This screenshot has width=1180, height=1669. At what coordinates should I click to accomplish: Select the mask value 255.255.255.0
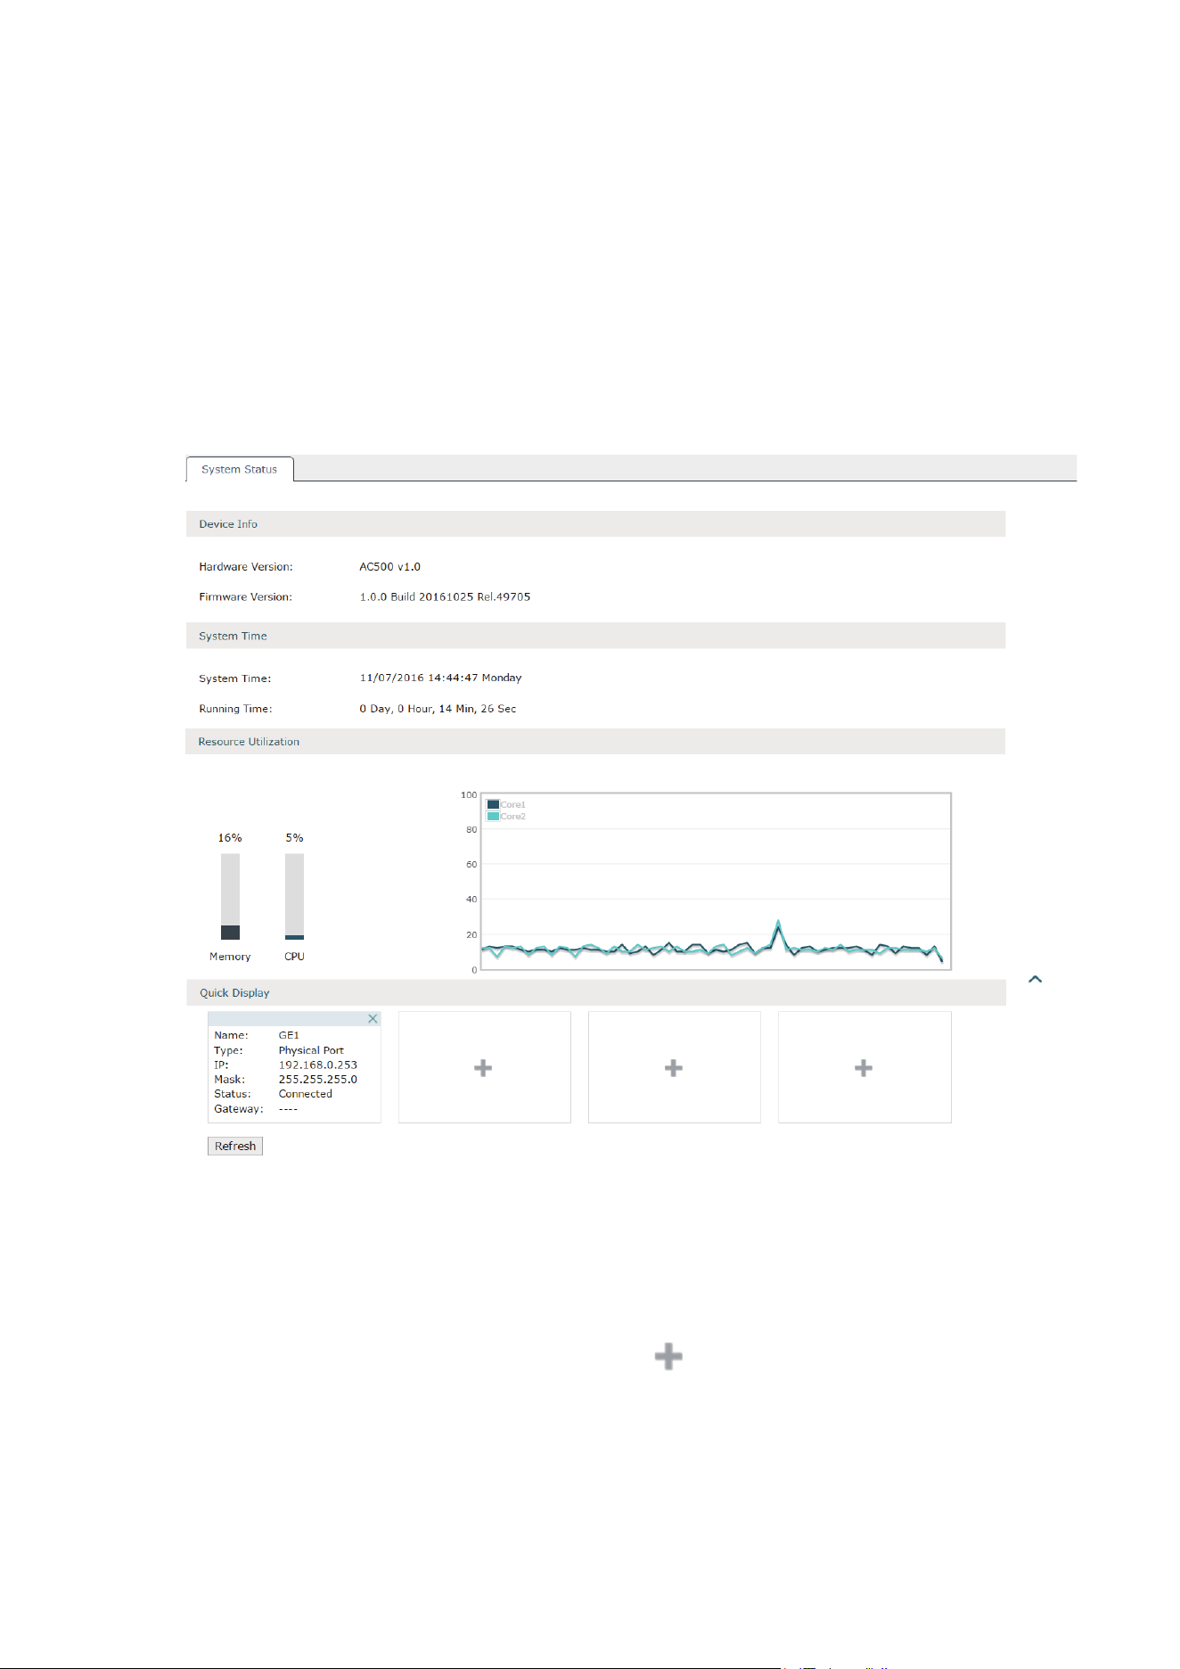(x=317, y=1079)
